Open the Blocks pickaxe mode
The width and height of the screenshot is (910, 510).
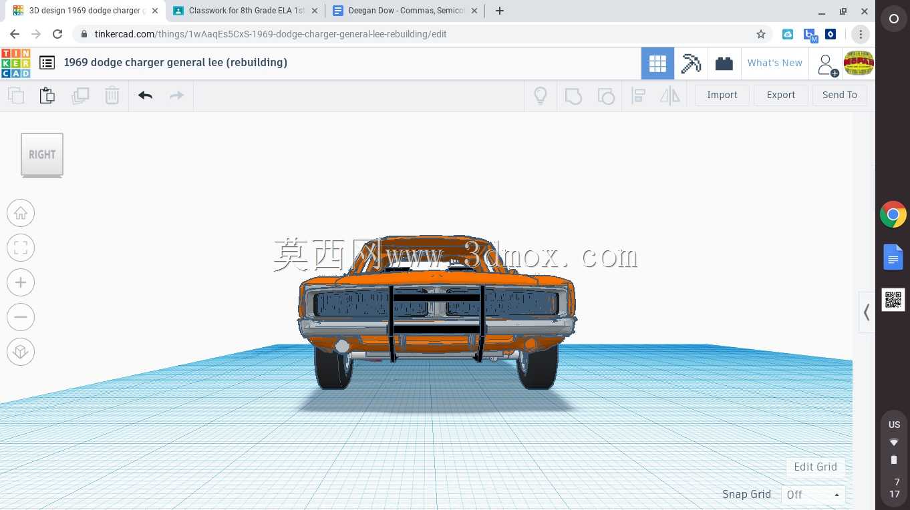[691, 63]
